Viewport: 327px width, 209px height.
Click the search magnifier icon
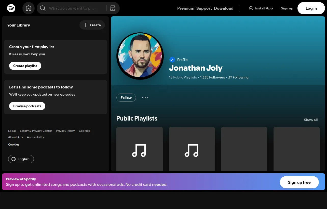coord(43,8)
